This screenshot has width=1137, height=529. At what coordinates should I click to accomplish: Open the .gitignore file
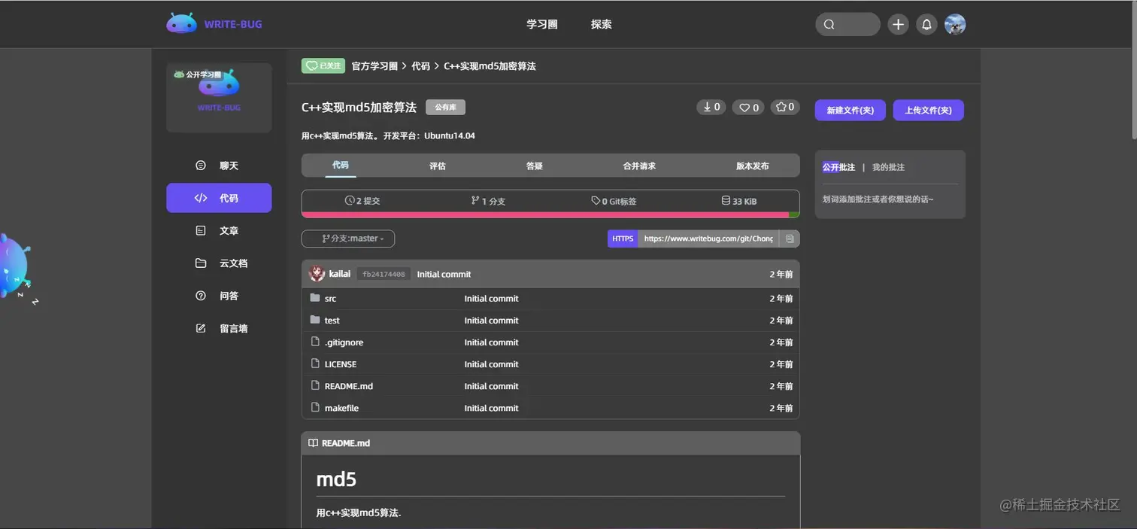point(344,342)
